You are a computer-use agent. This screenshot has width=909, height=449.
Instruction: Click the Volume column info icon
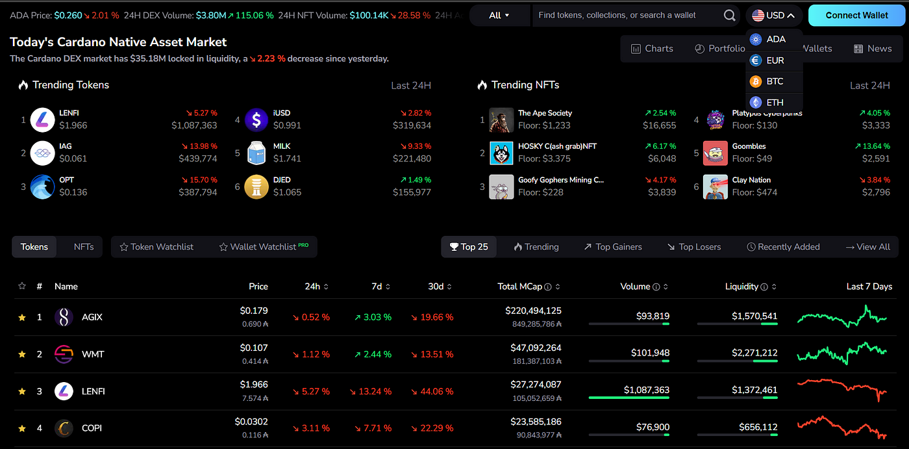(656, 287)
